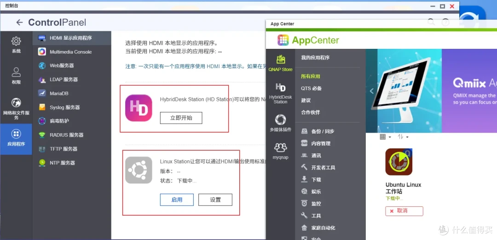
Task: Click 设置 for Linux Station
Action: click(215, 199)
